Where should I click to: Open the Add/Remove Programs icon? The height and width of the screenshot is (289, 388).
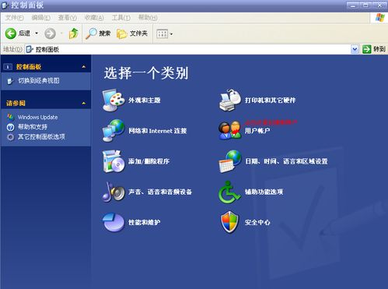(x=113, y=161)
